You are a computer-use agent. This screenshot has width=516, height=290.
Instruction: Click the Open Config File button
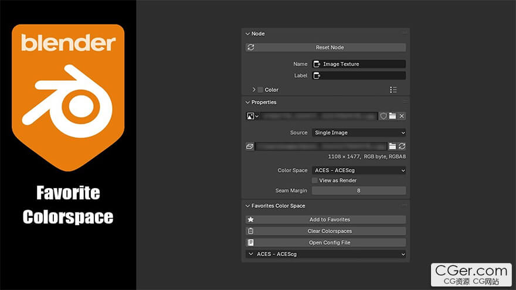tap(325, 243)
